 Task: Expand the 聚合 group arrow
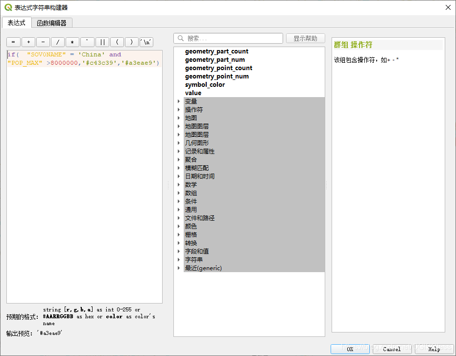click(x=179, y=159)
